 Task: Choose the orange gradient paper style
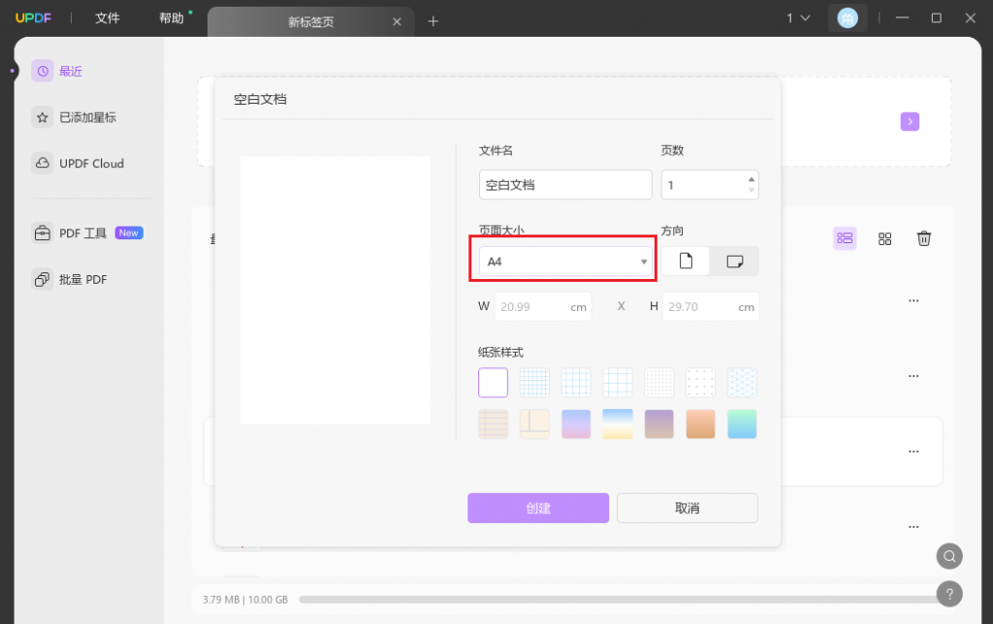pos(701,423)
